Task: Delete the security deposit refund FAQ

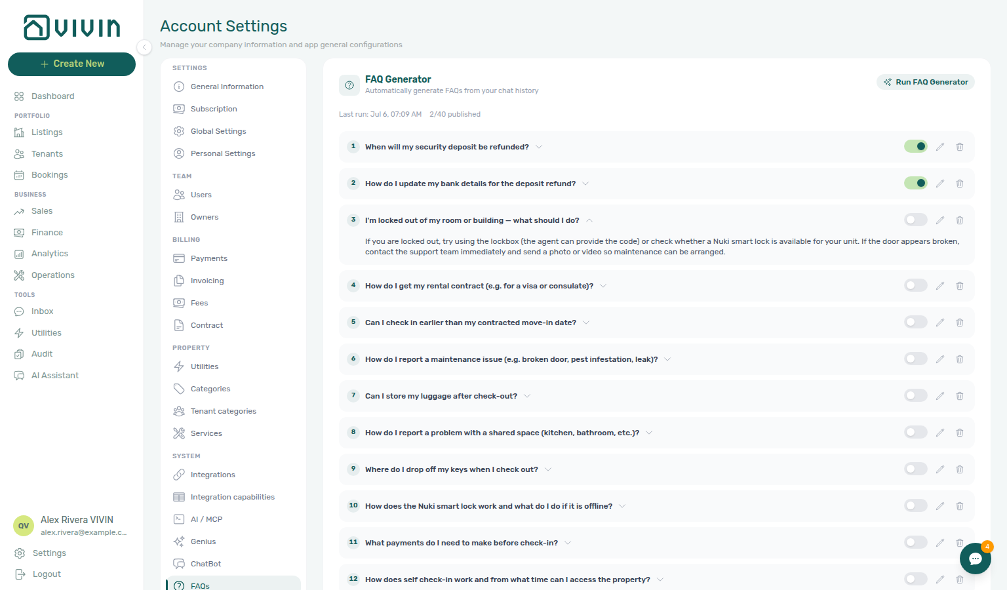Action: [960, 147]
